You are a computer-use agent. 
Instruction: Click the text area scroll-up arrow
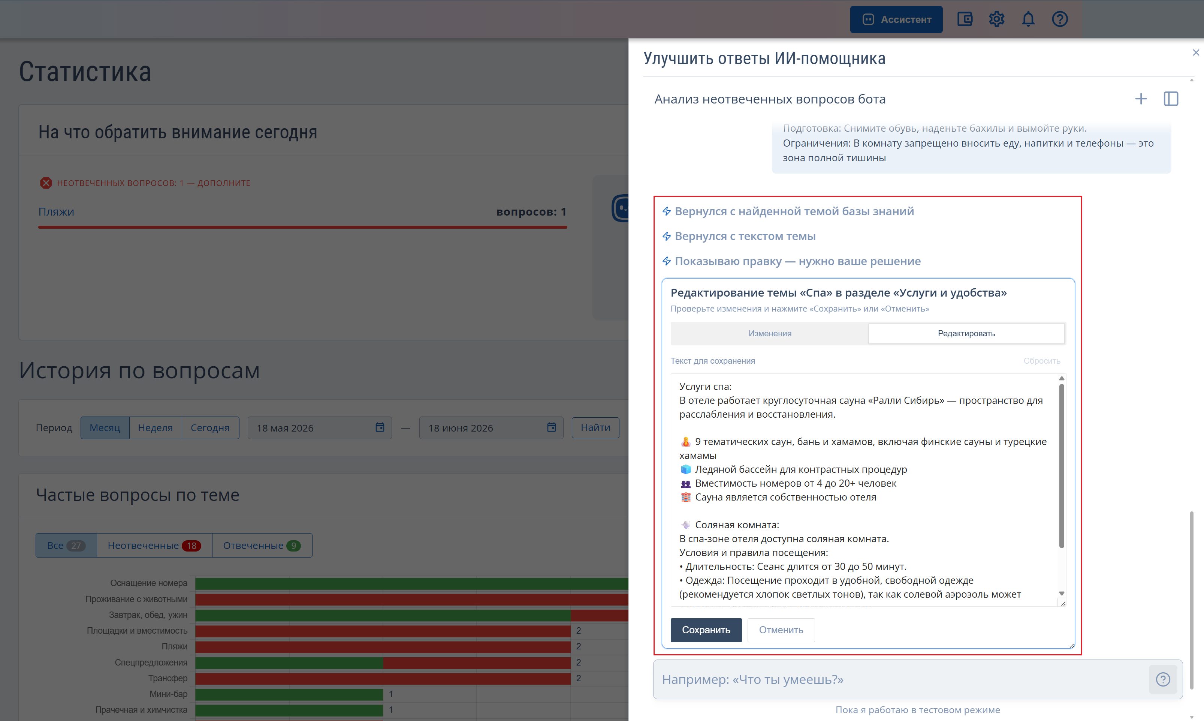coord(1062,378)
